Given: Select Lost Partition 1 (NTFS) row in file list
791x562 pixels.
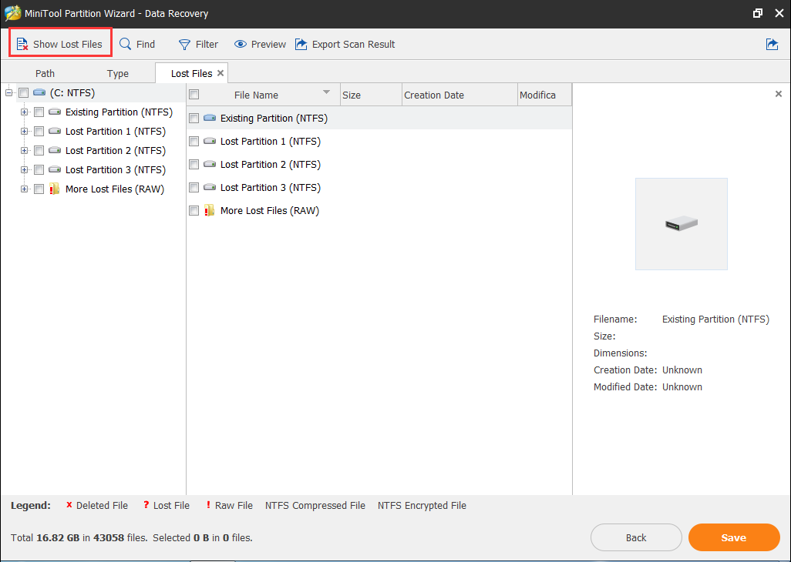Looking at the screenshot, I should pos(379,142).
